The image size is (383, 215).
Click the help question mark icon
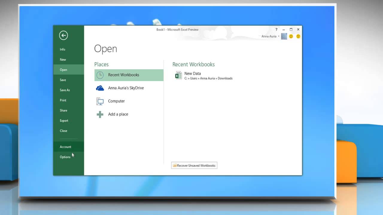point(276,30)
